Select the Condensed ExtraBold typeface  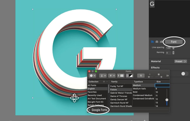143,99
